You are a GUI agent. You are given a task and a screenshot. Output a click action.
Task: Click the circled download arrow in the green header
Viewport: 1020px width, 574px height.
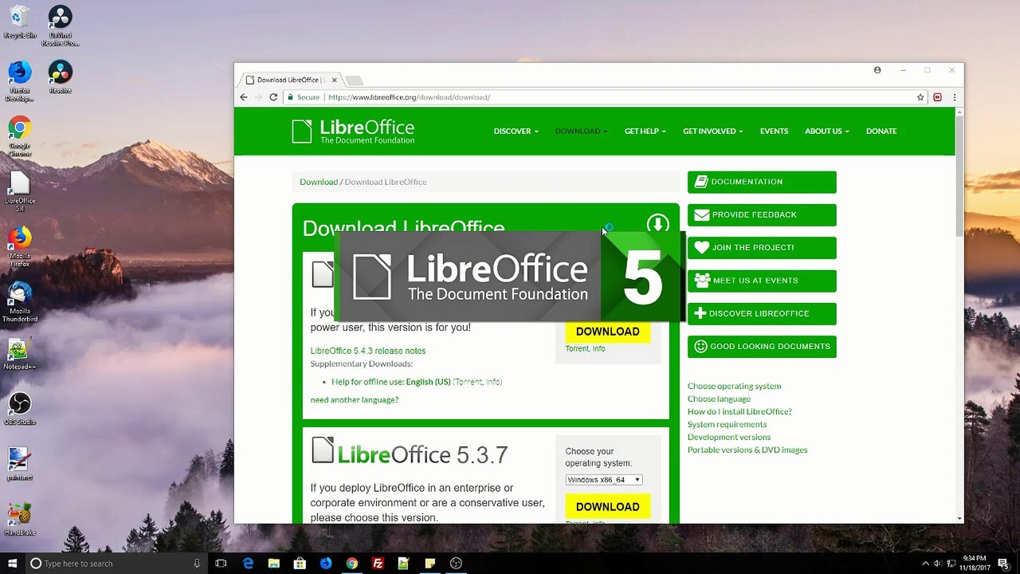click(657, 224)
